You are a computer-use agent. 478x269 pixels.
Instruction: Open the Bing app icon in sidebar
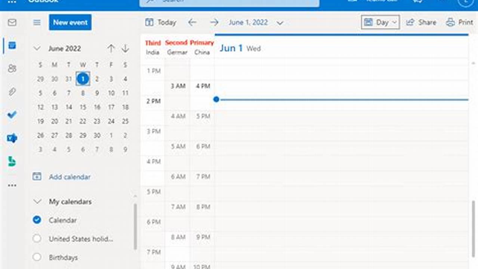coord(12,161)
